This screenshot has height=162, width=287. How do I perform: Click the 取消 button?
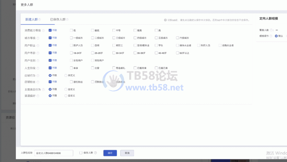[127, 153]
